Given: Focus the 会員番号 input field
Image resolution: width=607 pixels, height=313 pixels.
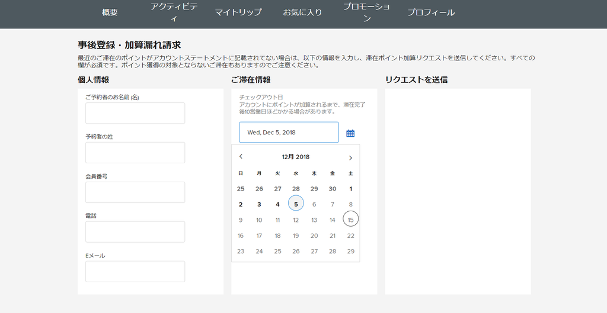Looking at the screenshot, I should click(135, 192).
